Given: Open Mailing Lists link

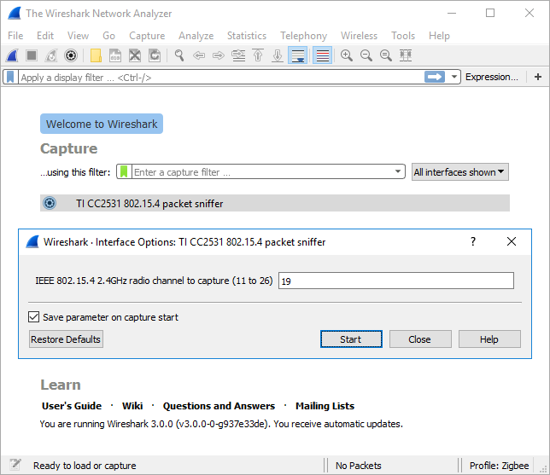Looking at the screenshot, I should (325, 406).
